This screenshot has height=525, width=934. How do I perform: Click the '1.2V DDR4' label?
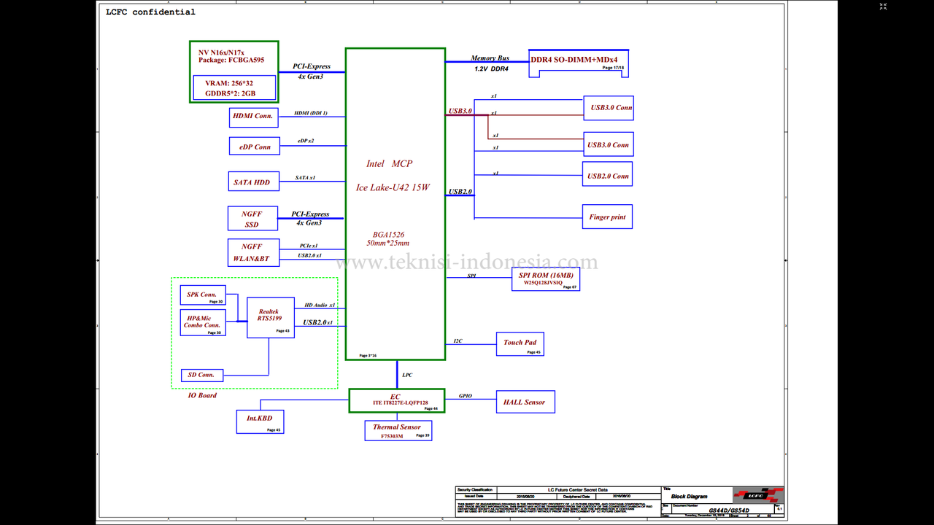click(491, 69)
